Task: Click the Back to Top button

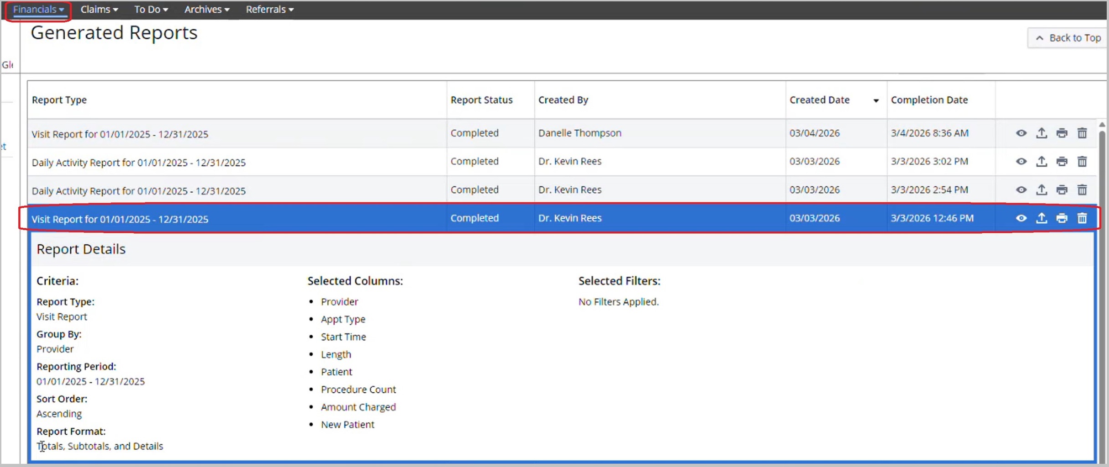Action: click(1068, 38)
